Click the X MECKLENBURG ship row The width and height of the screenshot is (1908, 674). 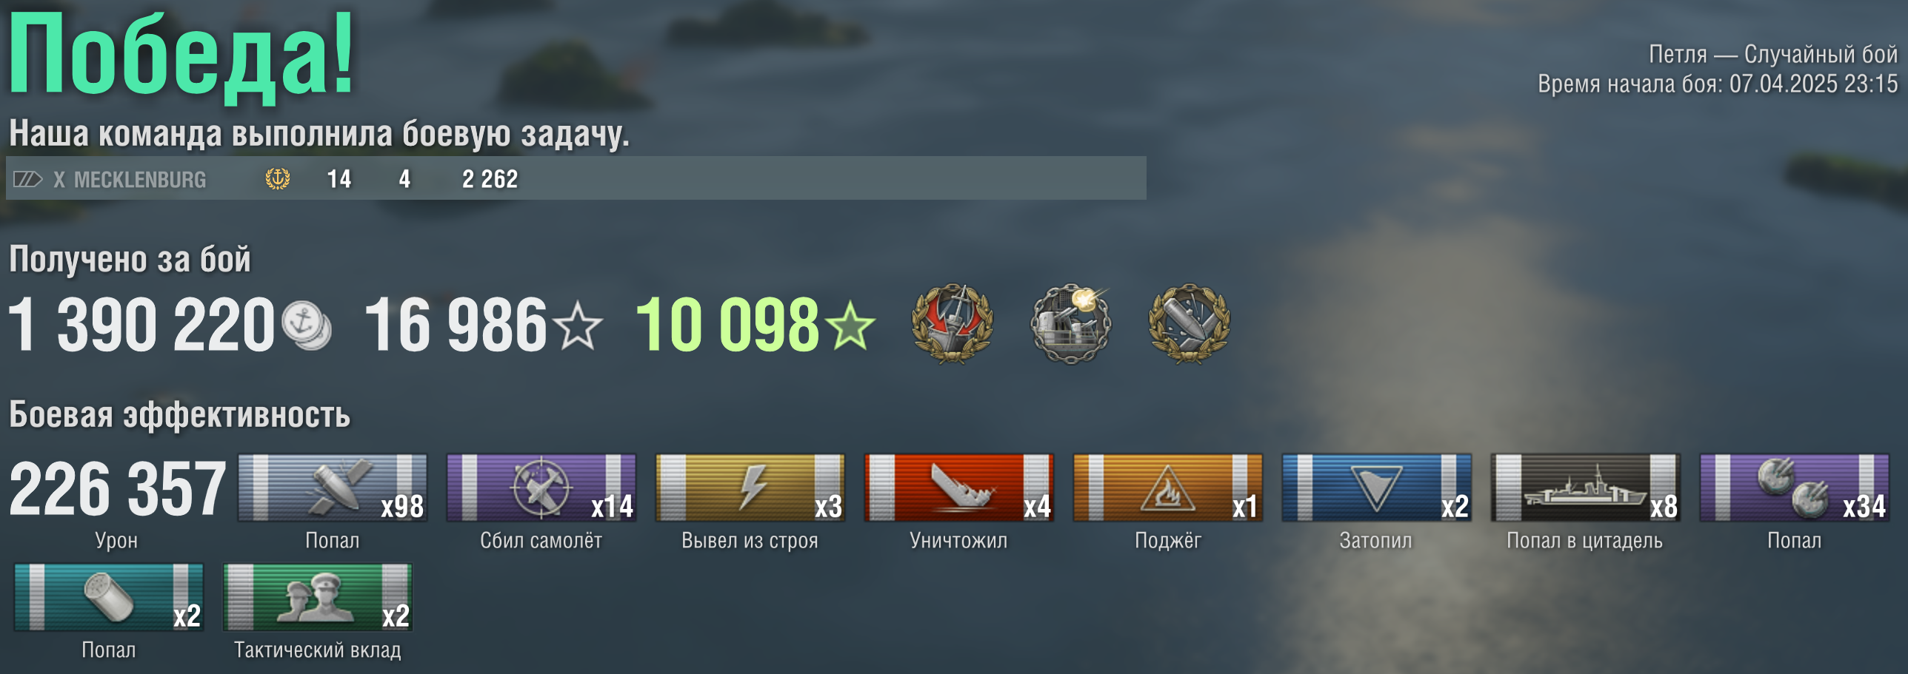point(576,178)
